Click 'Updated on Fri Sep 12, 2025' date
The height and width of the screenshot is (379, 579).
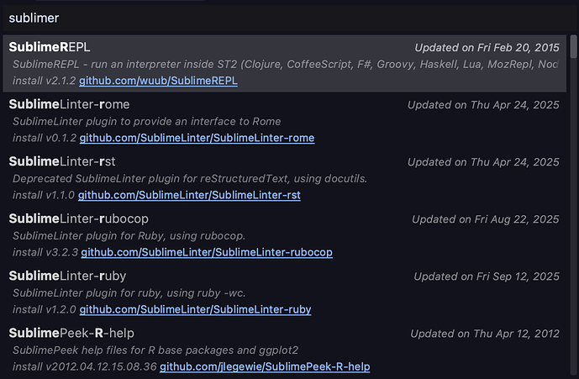487,276
